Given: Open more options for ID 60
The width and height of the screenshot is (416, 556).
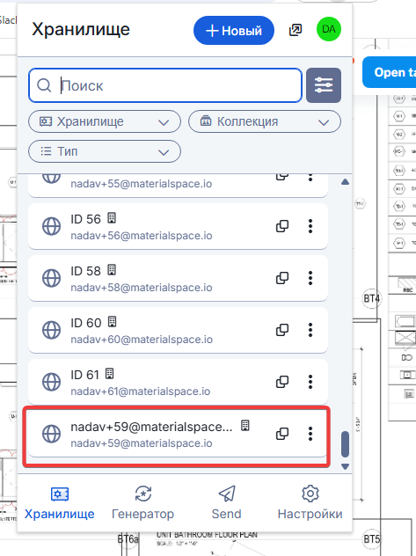Looking at the screenshot, I should tap(310, 330).
